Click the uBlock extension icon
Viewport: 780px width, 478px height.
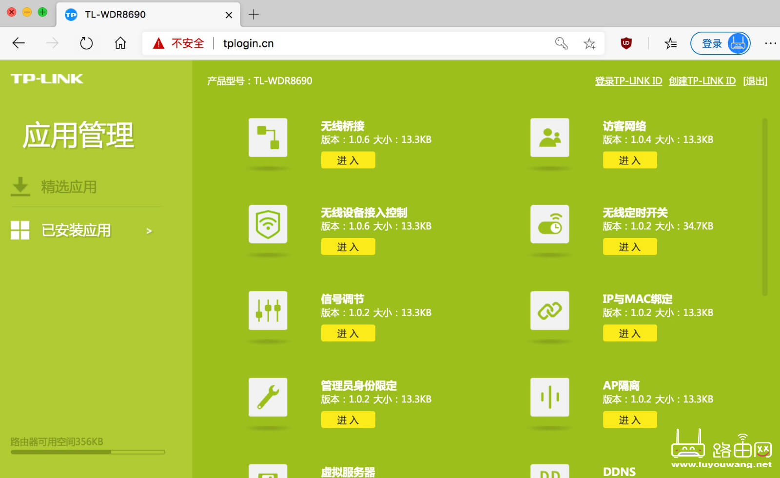pos(626,43)
